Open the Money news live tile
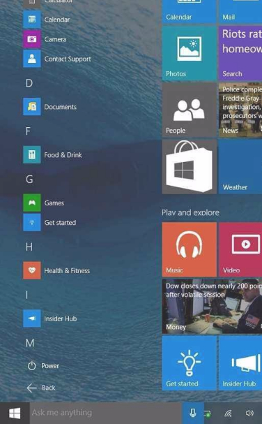This screenshot has height=424, width=262. [212, 307]
